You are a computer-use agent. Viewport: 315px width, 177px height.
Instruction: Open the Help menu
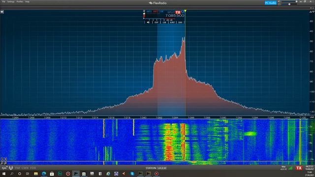pyautogui.click(x=28, y=1)
